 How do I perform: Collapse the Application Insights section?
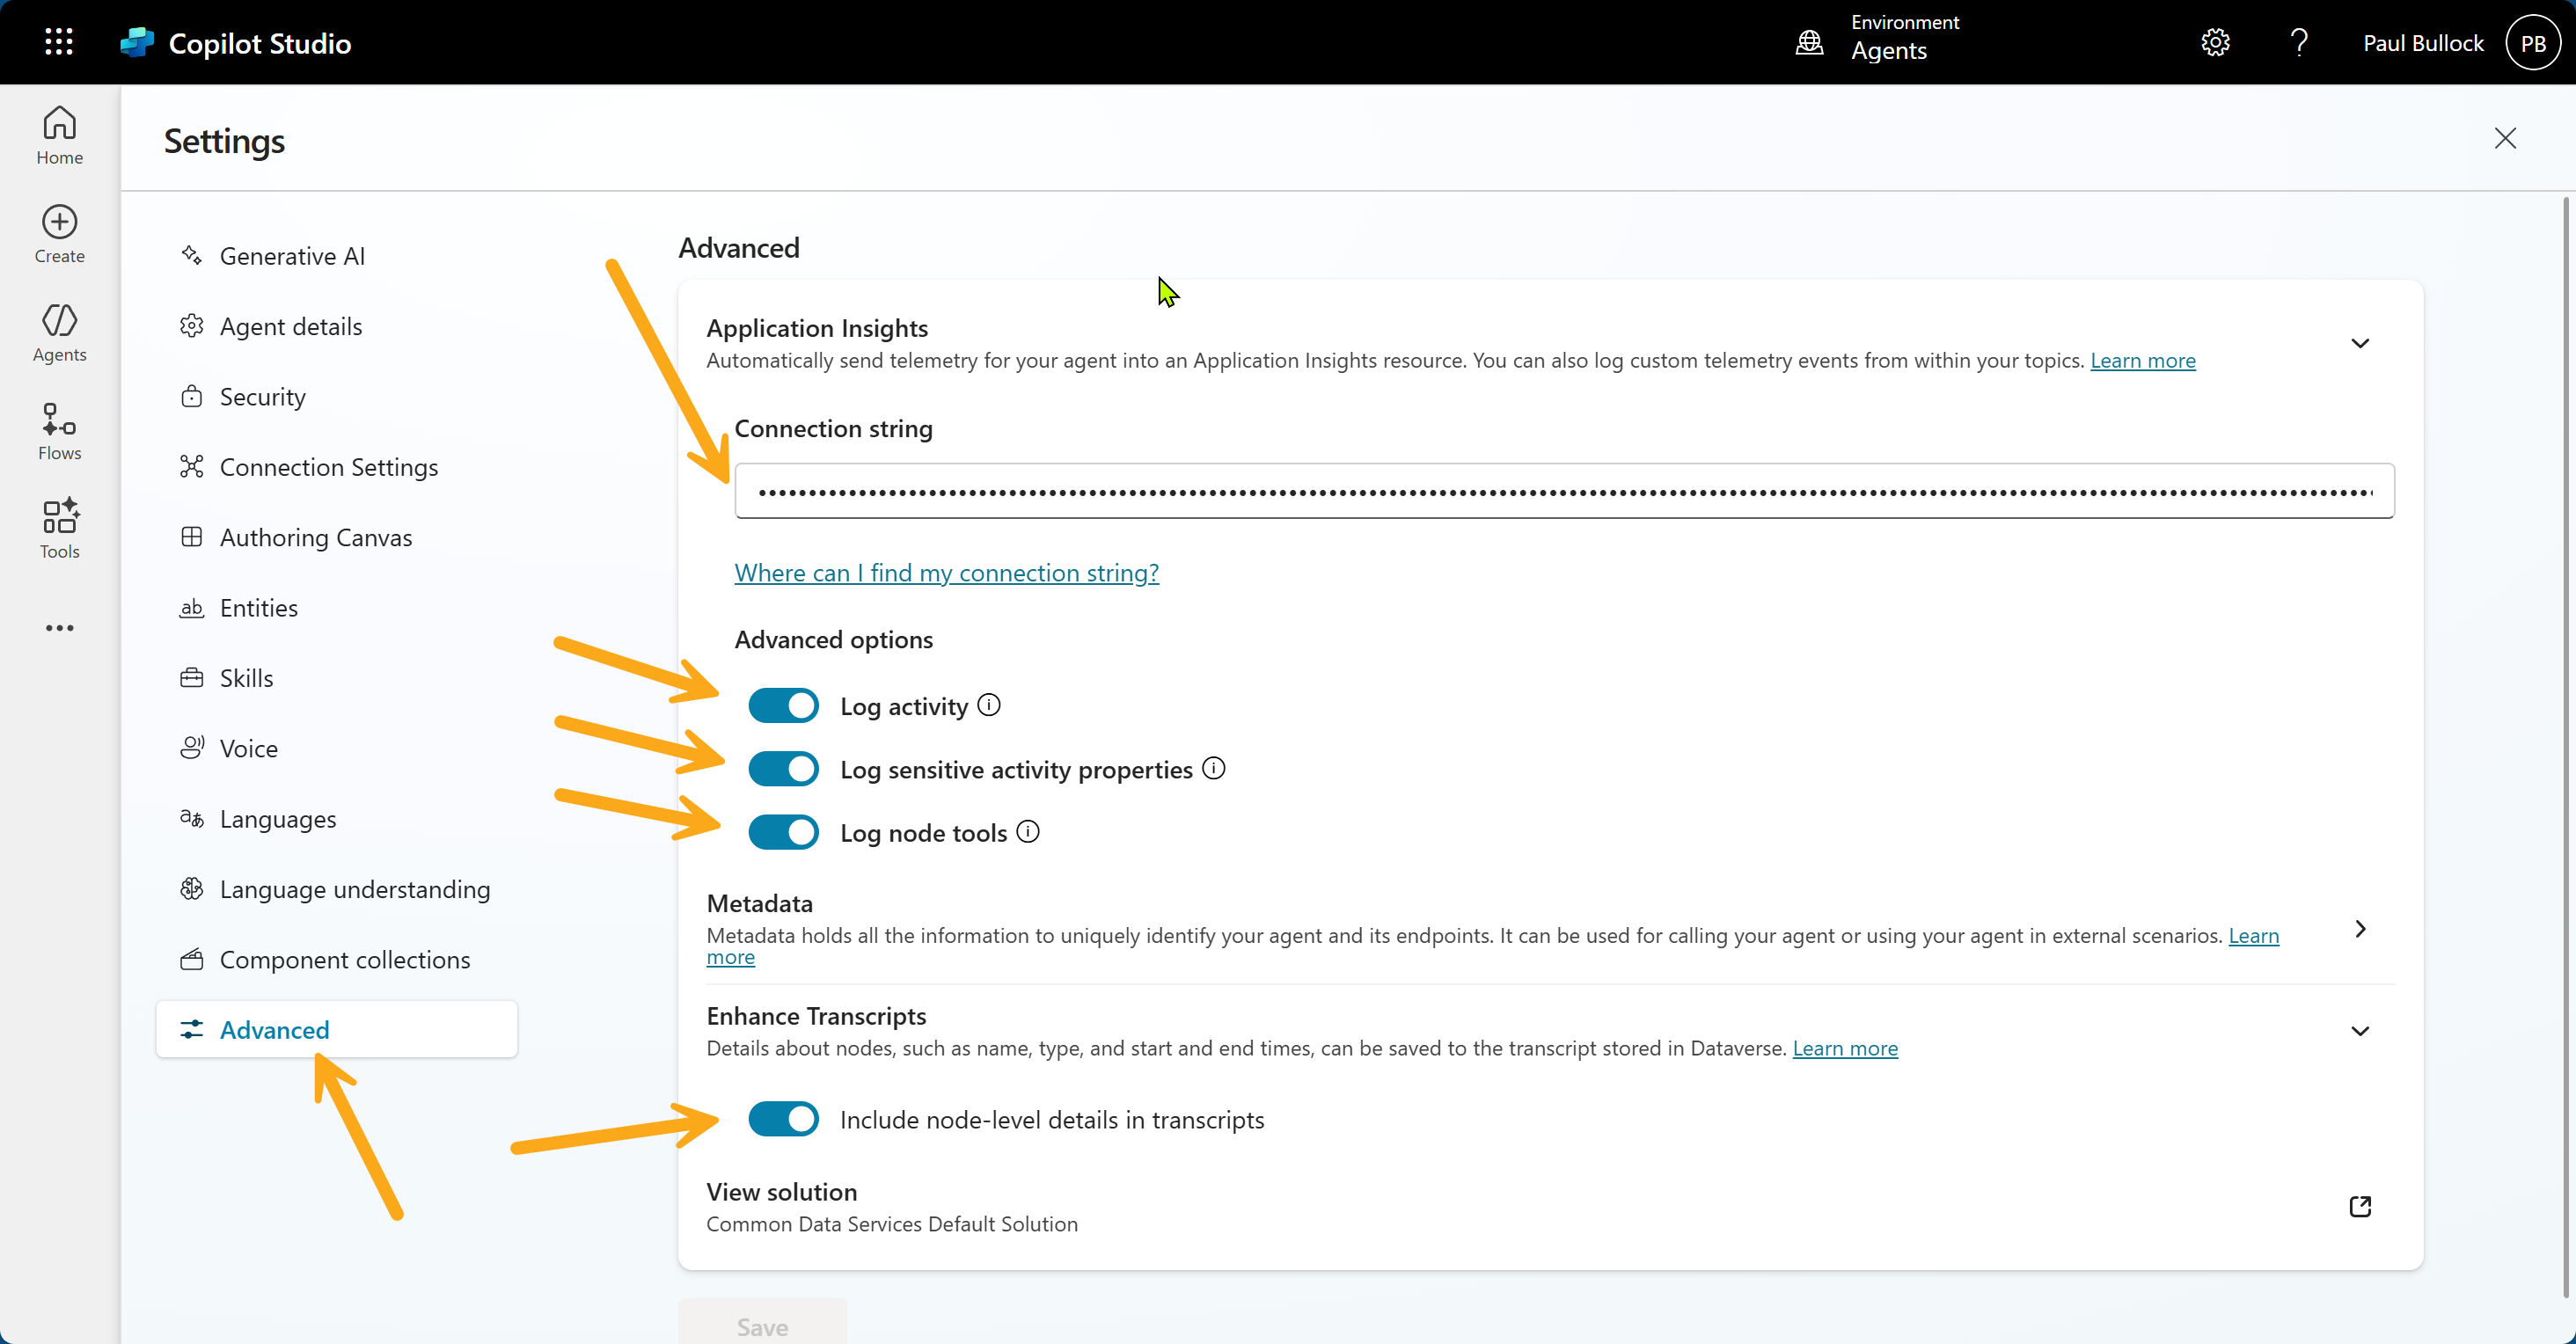tap(2360, 343)
